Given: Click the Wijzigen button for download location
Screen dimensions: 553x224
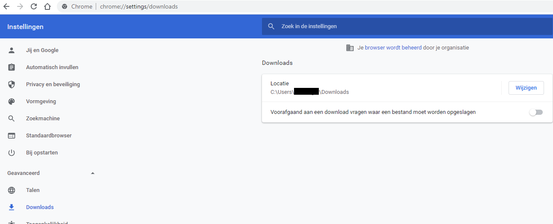Looking at the screenshot, I should [x=526, y=88].
